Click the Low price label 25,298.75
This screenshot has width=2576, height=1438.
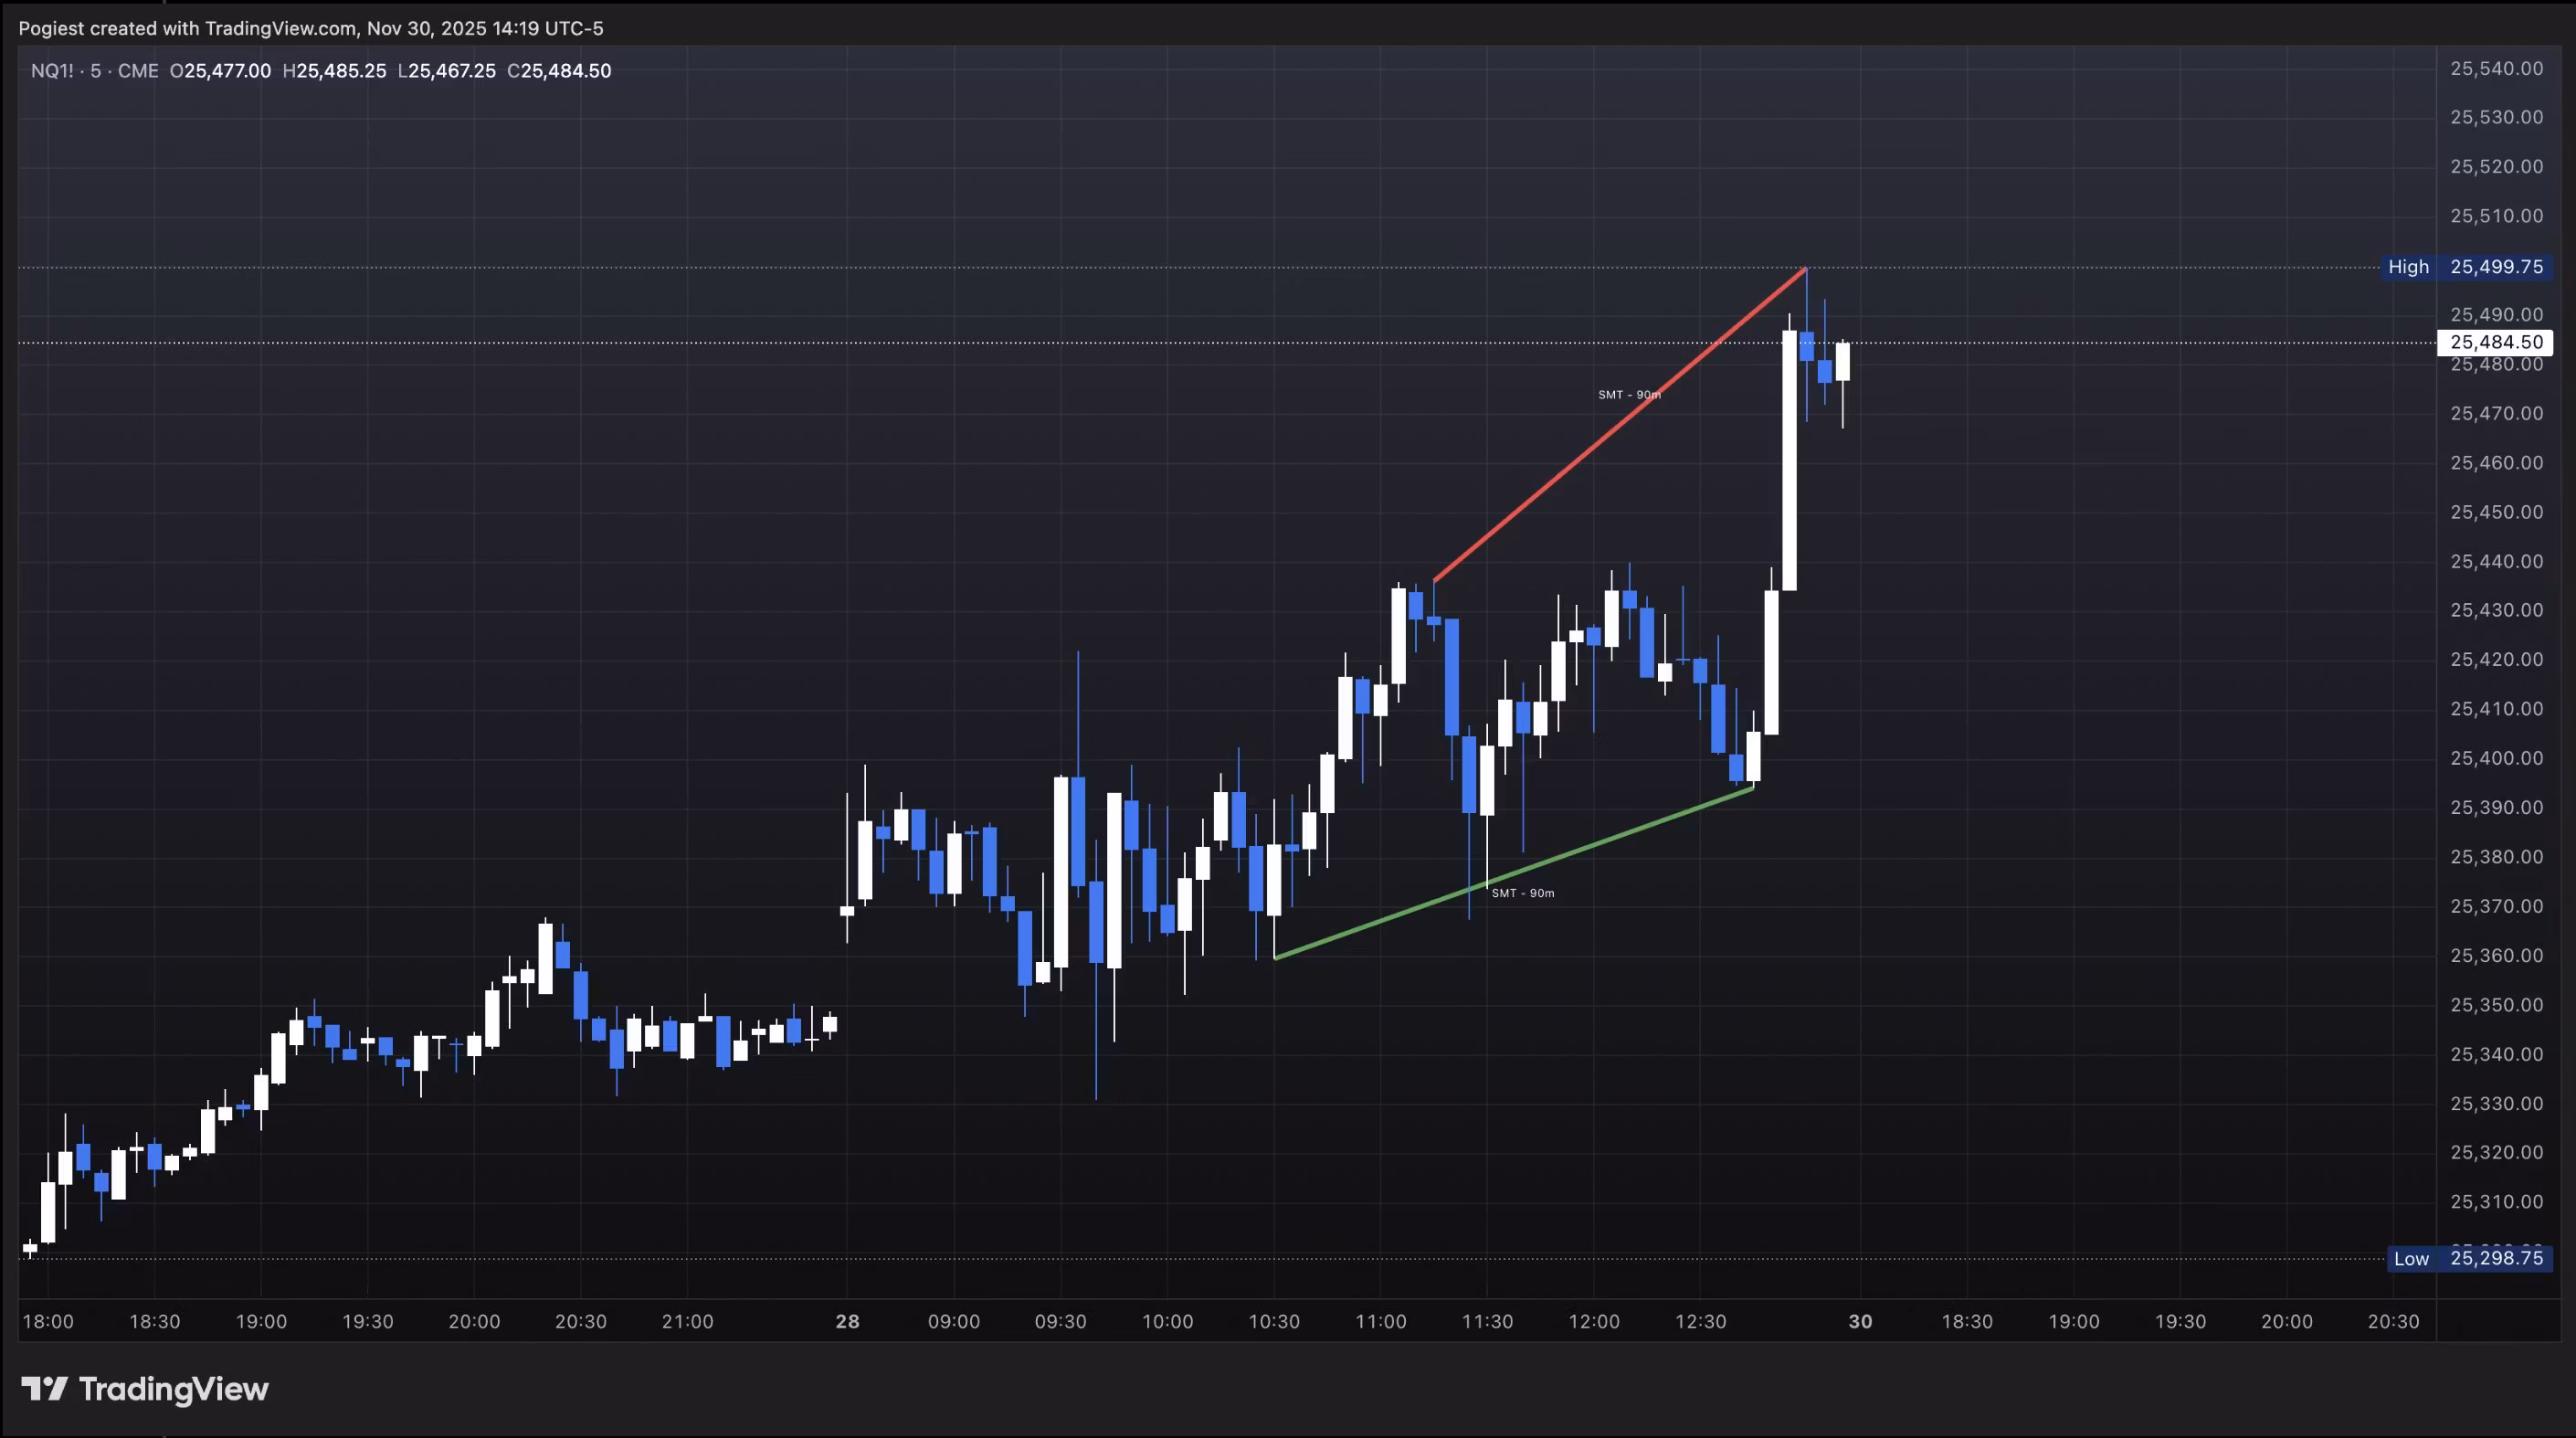(x=2496, y=1258)
